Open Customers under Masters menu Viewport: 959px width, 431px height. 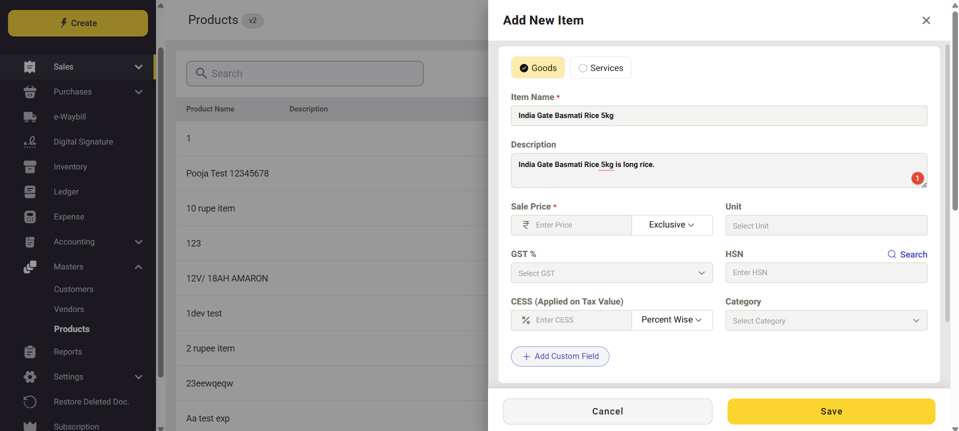coord(73,289)
